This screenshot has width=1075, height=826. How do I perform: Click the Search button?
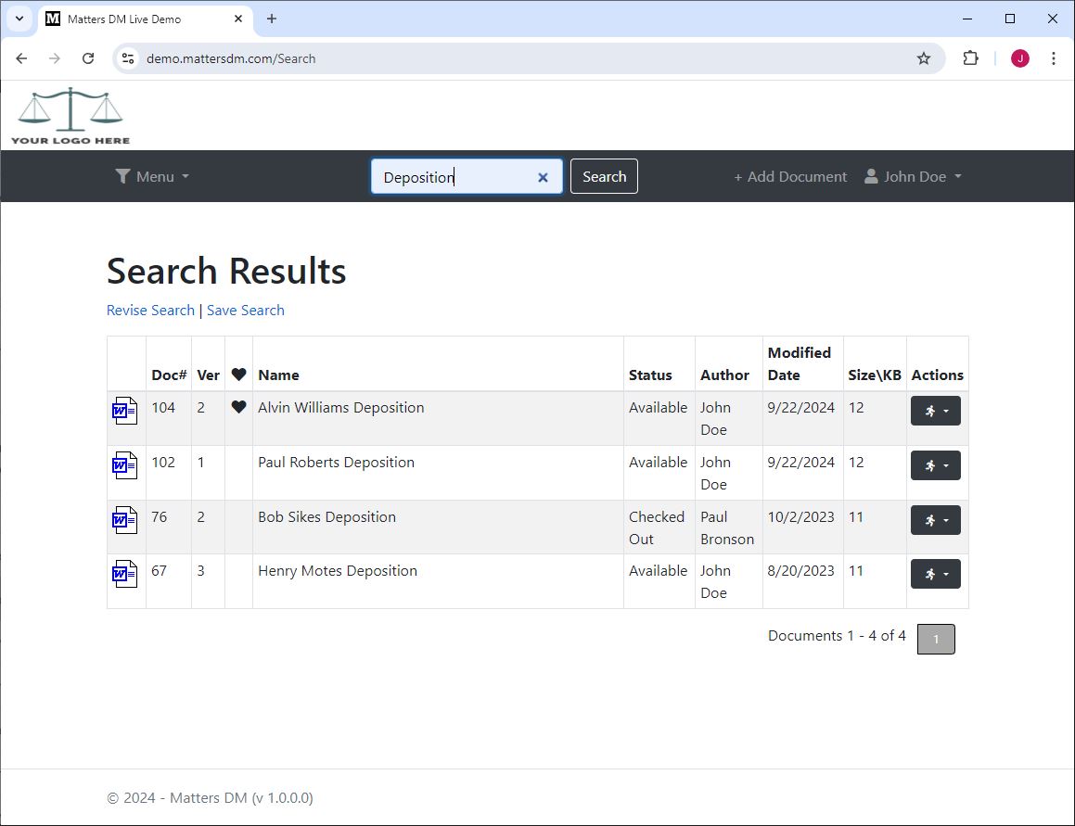(604, 176)
